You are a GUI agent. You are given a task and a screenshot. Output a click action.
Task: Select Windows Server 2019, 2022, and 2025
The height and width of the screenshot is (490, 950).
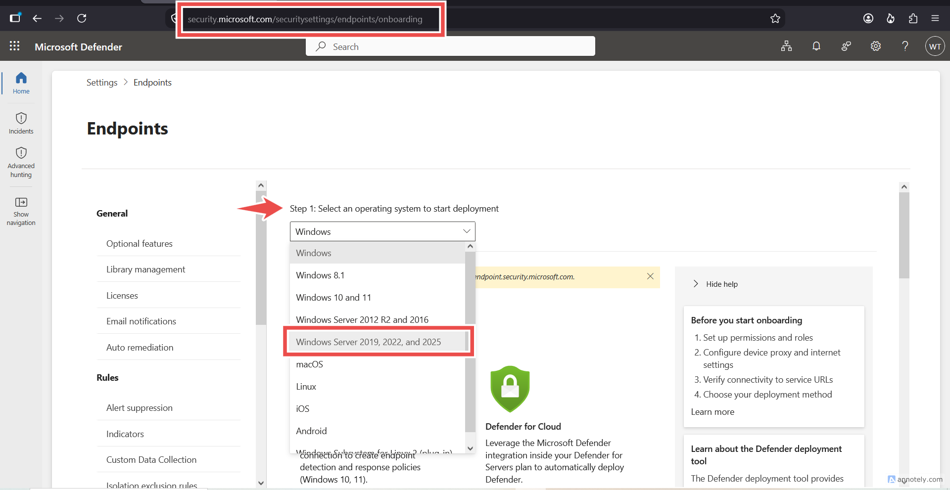[x=378, y=342]
